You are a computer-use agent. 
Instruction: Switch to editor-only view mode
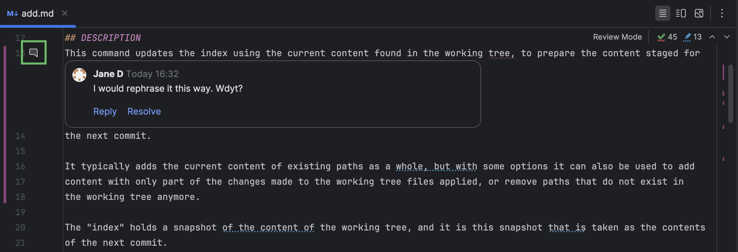pyautogui.click(x=662, y=13)
